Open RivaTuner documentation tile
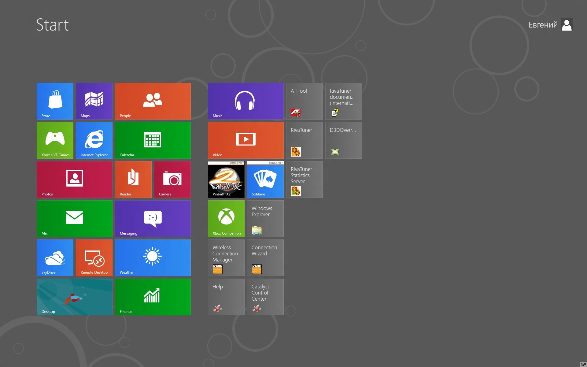This screenshot has height=367, width=587. click(344, 101)
